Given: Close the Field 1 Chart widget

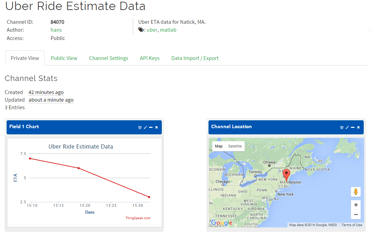Looking at the screenshot, I should coord(156,127).
